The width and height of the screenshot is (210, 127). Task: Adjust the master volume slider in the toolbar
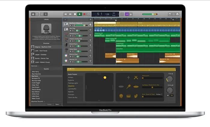tap(150, 14)
